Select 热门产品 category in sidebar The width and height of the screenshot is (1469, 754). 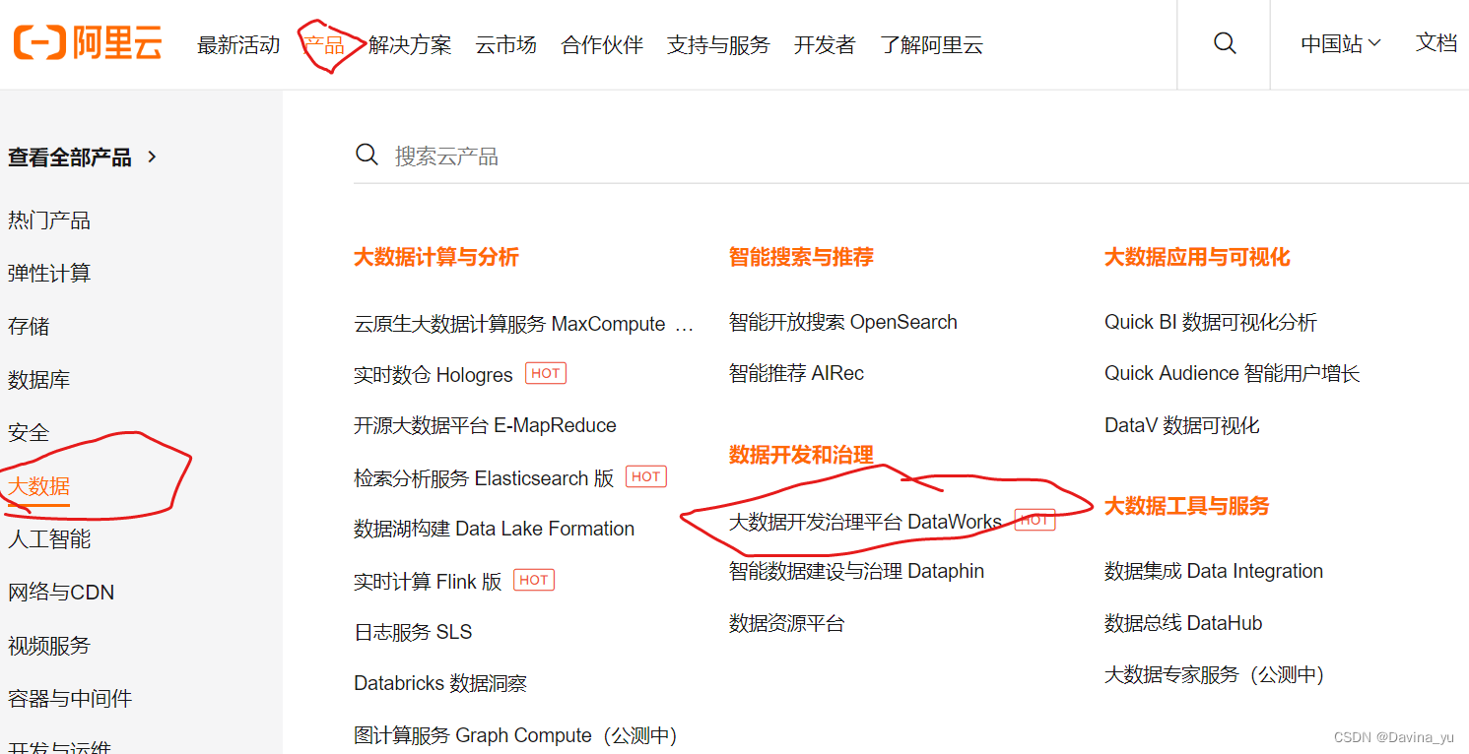[49, 220]
